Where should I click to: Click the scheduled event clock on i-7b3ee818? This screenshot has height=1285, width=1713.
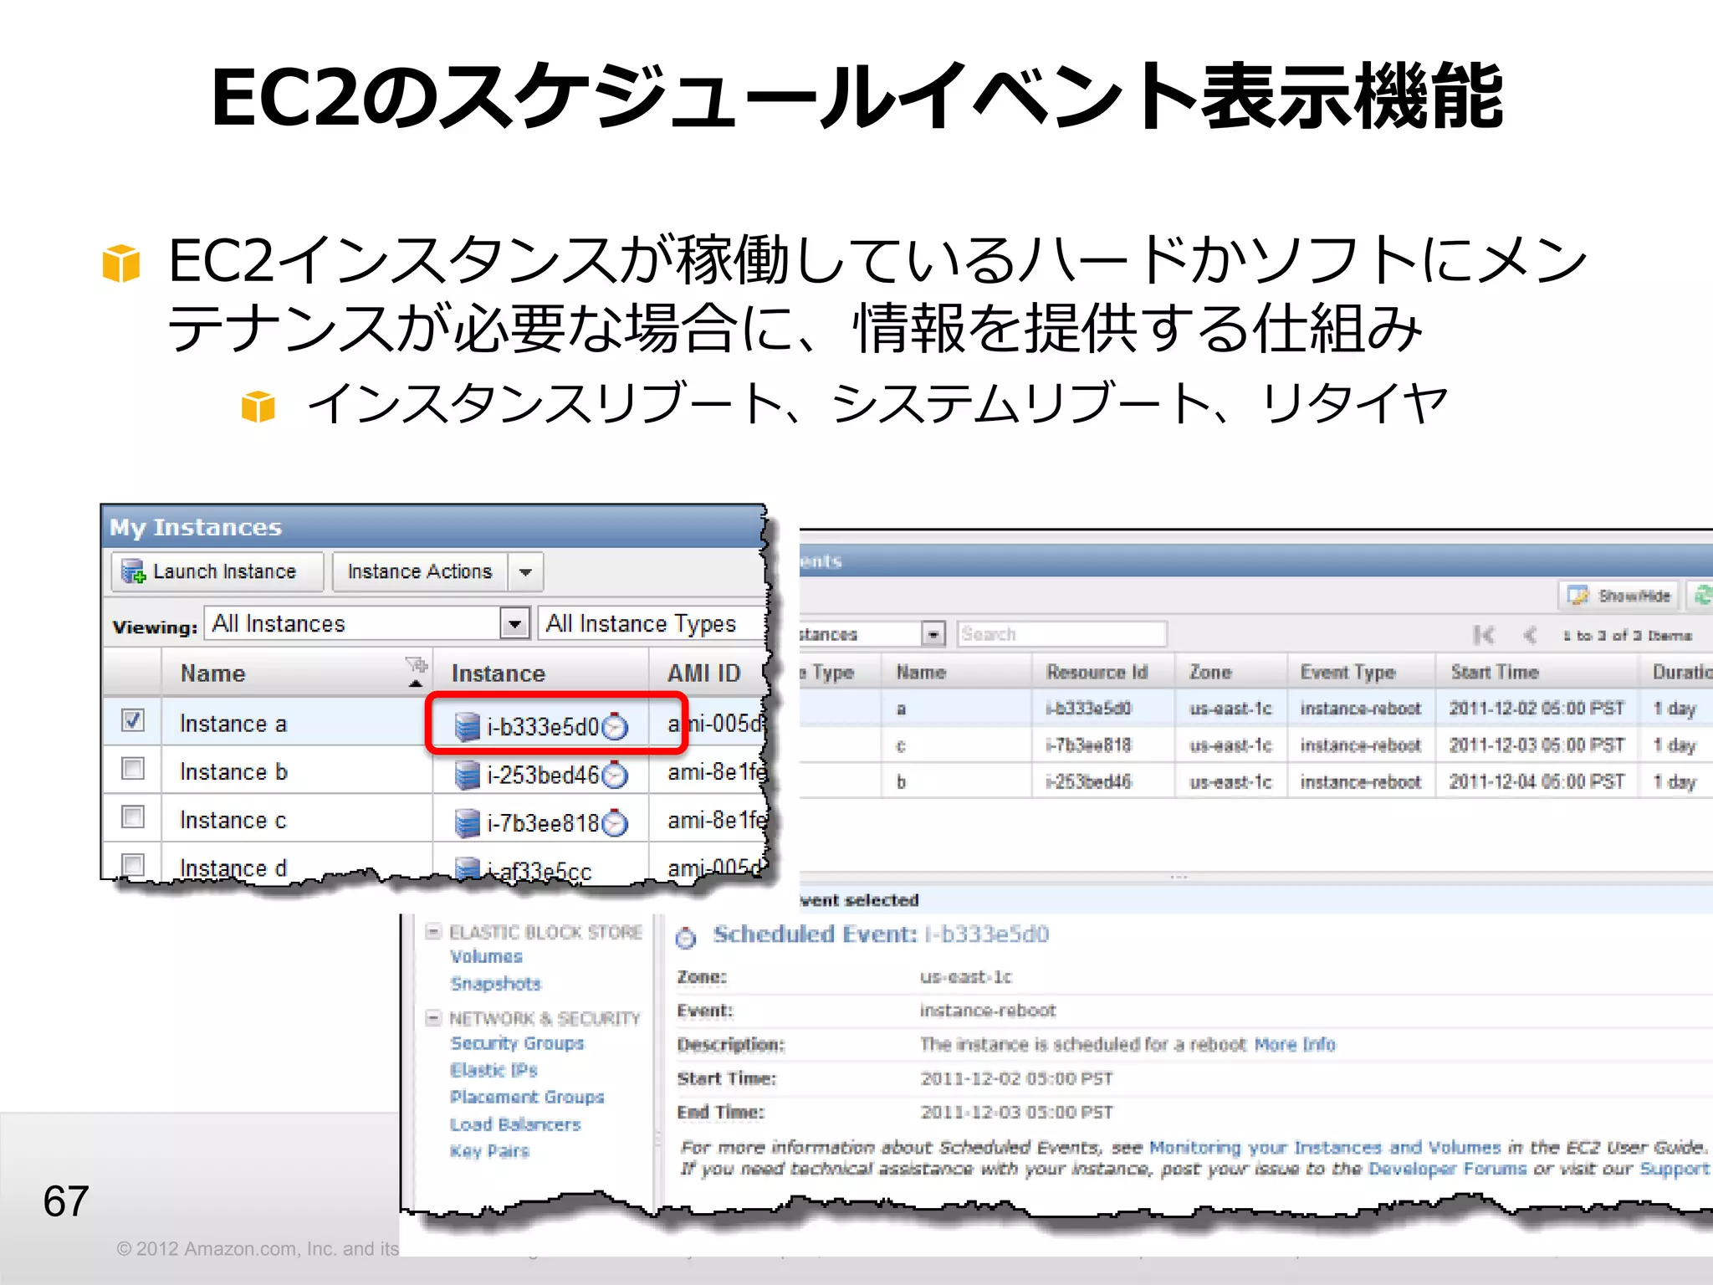click(x=615, y=823)
